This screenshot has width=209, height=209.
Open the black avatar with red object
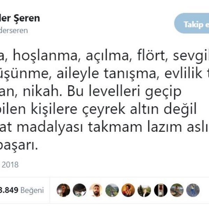tap(161, 190)
